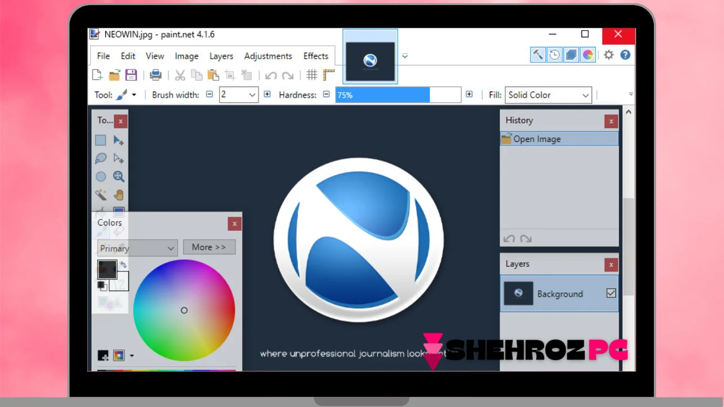Open palette options dropdown arrow

132,356
